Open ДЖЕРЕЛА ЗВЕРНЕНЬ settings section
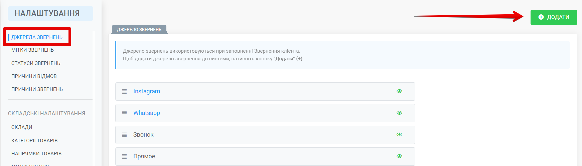The width and height of the screenshot is (582, 166). click(37, 37)
